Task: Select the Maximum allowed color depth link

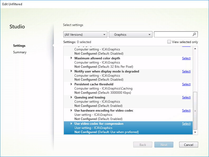Action: click(186, 58)
